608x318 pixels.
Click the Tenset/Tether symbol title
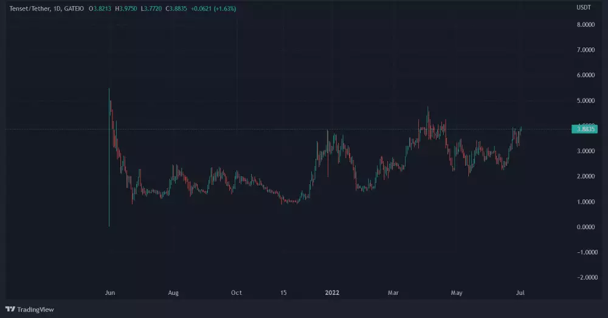30,9
